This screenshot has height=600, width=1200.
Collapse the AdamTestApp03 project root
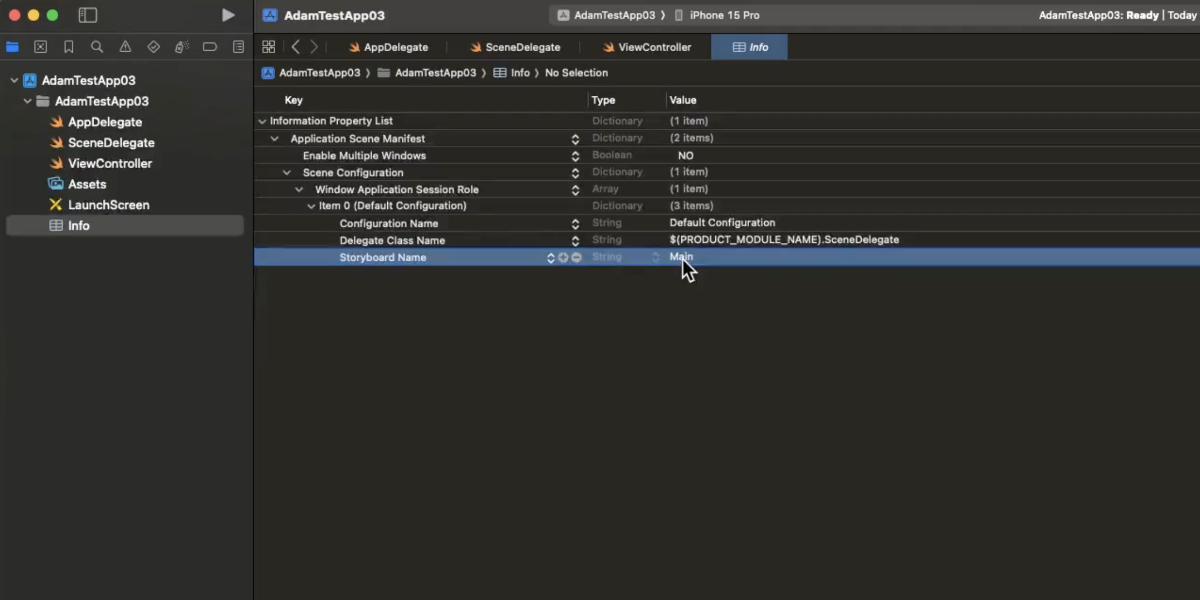click(x=14, y=80)
